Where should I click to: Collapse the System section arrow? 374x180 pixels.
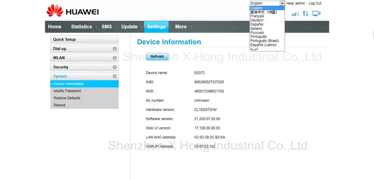(115, 77)
